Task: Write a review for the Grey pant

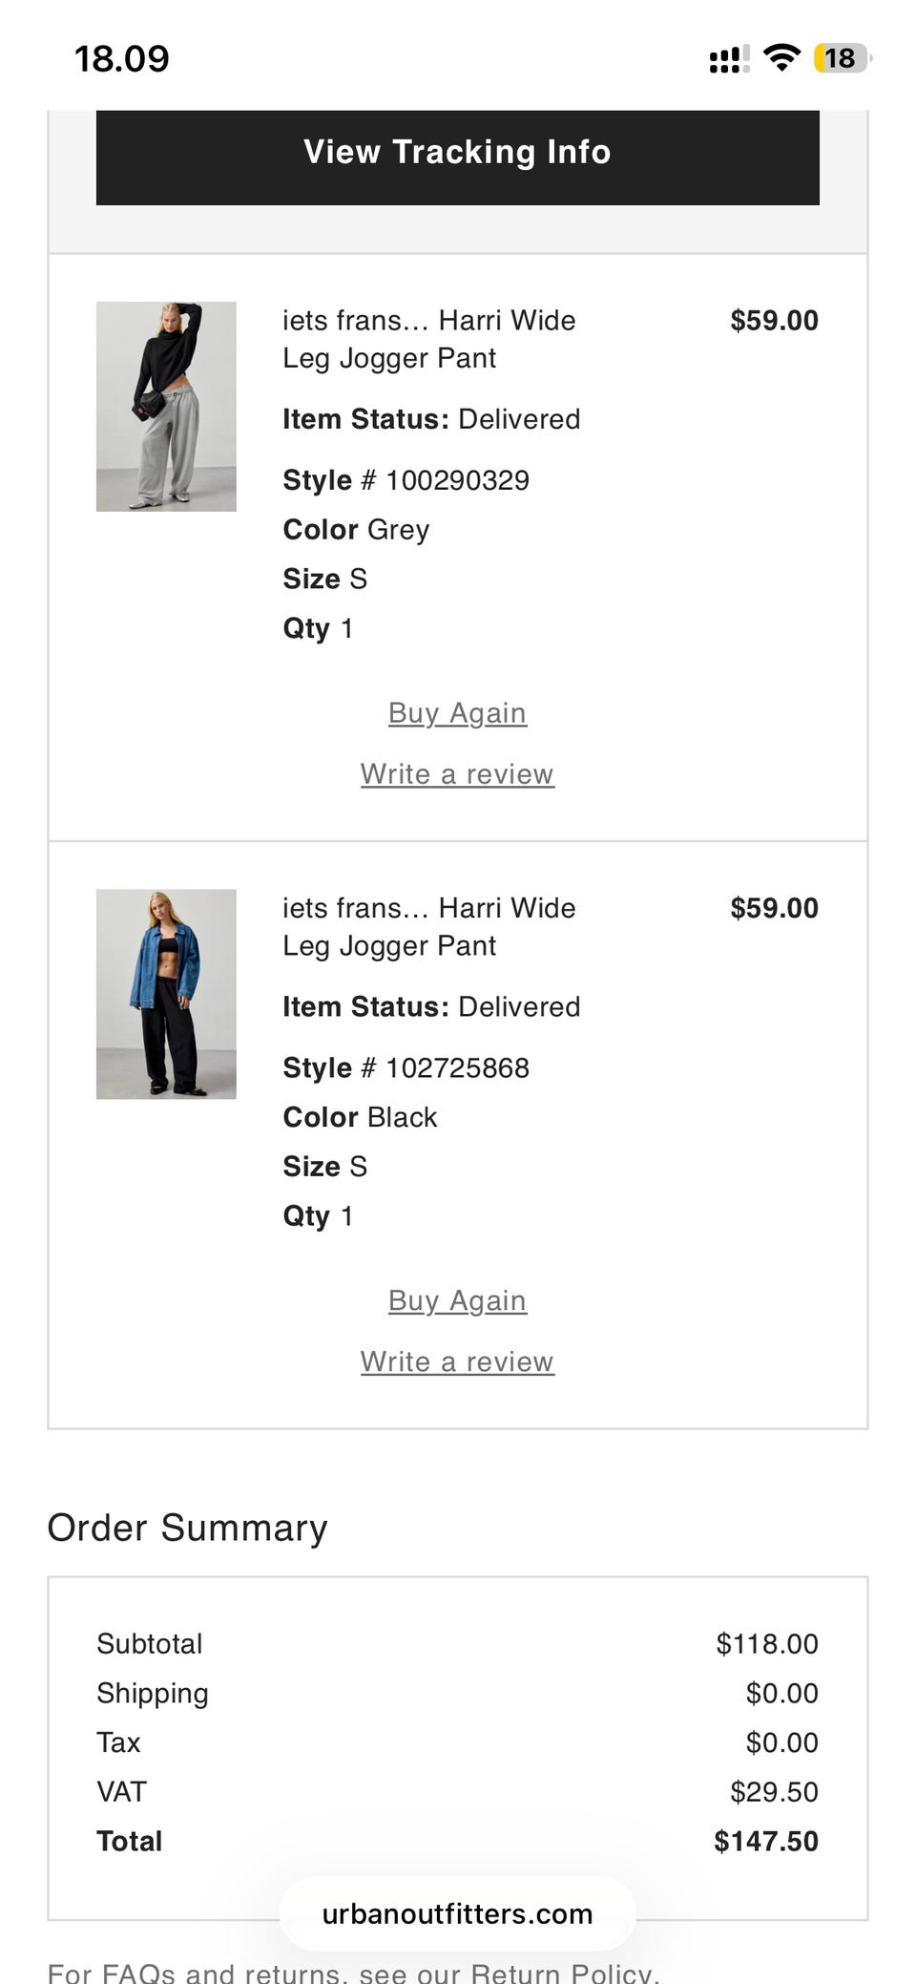Action: (457, 774)
